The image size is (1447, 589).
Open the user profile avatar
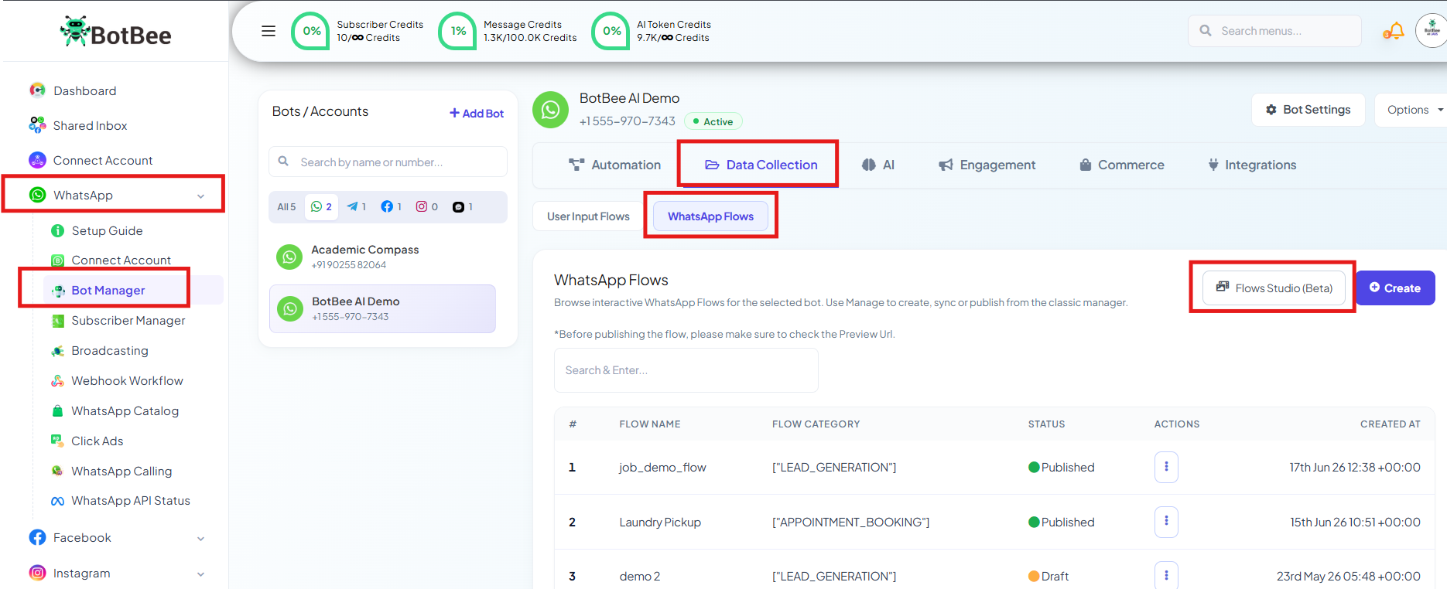tap(1432, 31)
